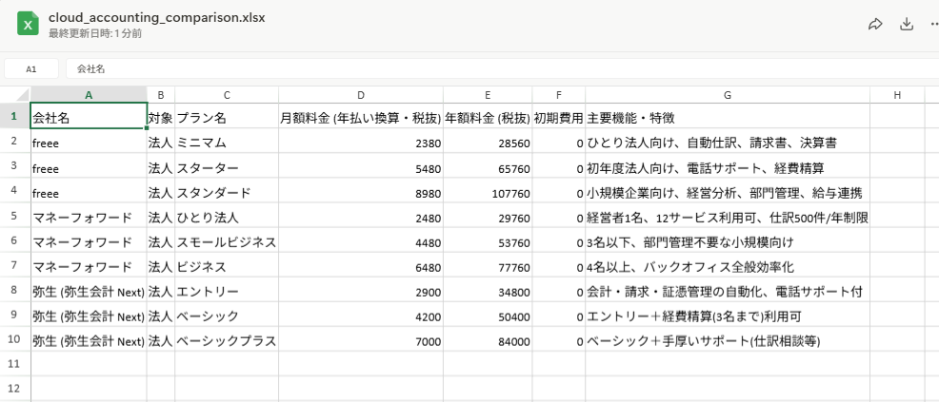Click the ひとり法人 plan cell

click(x=227, y=216)
